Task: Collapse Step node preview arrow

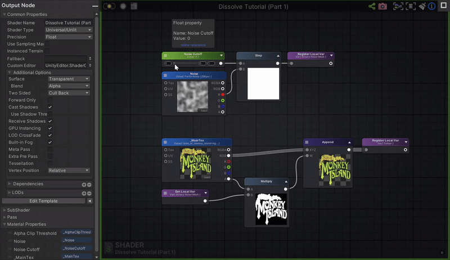Action: (x=278, y=56)
